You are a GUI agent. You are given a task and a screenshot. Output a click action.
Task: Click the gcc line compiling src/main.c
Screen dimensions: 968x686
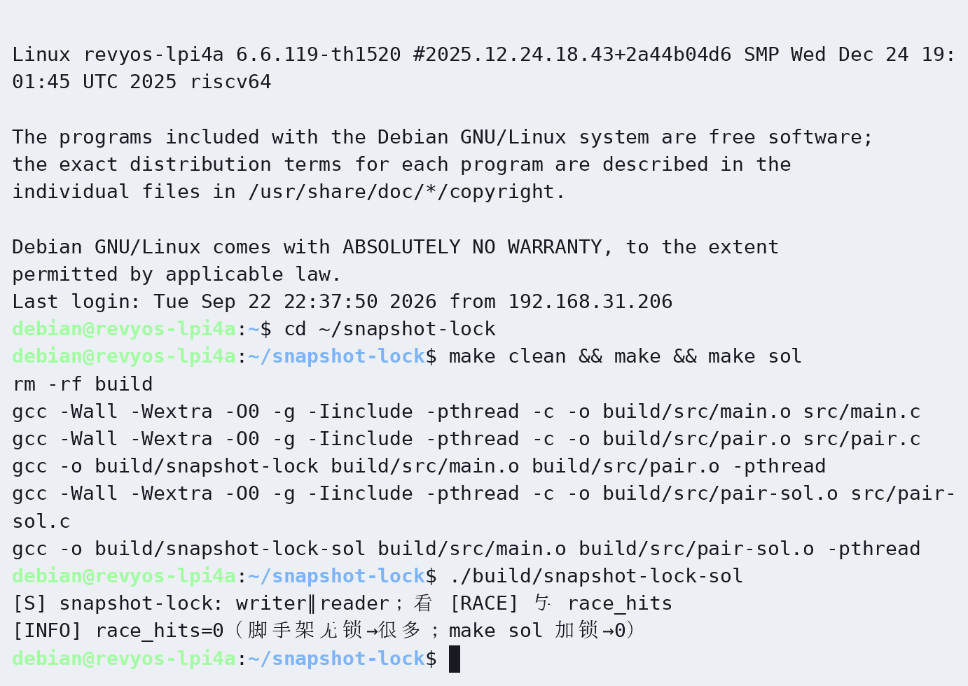[466, 412]
